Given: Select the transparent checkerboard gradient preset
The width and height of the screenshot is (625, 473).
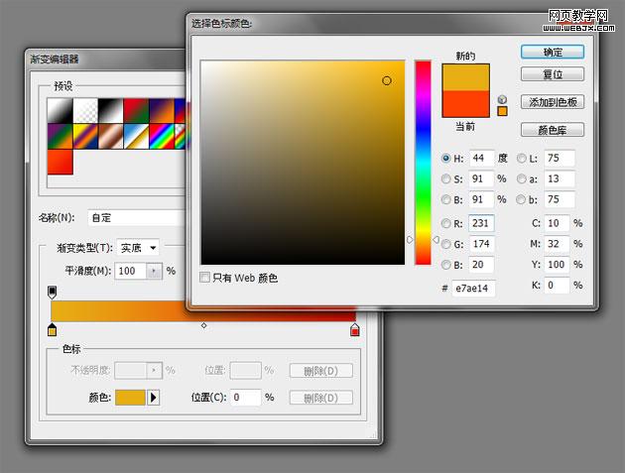Looking at the screenshot, I should pyautogui.click(x=85, y=110).
